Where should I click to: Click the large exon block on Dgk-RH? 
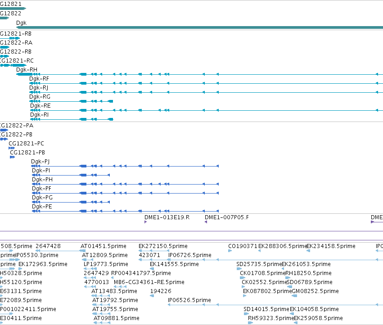tap(24, 74)
